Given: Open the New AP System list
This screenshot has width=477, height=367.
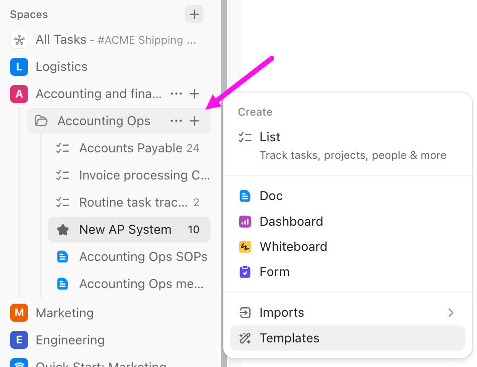Looking at the screenshot, I should [125, 229].
